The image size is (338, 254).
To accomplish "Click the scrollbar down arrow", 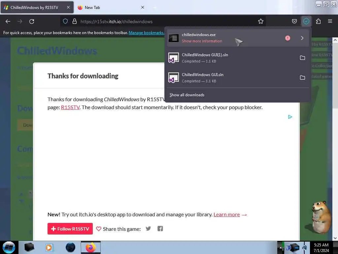I will pos(335,238).
